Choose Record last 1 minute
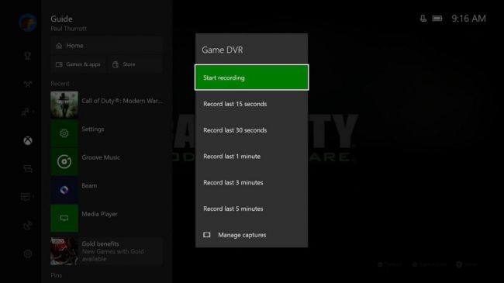504x283 pixels. click(251, 157)
